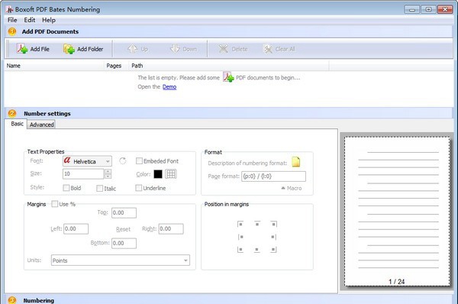
Task: Click the Page format input field
Action: click(x=274, y=176)
